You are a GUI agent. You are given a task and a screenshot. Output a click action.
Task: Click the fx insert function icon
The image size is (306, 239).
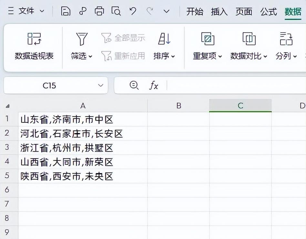154,85
